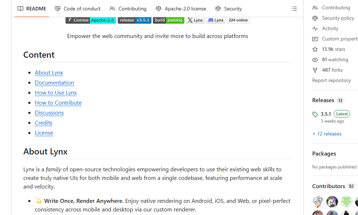Open the 3.5.1 Latest release
Viewport: 358px width, 215px height.
point(335,114)
